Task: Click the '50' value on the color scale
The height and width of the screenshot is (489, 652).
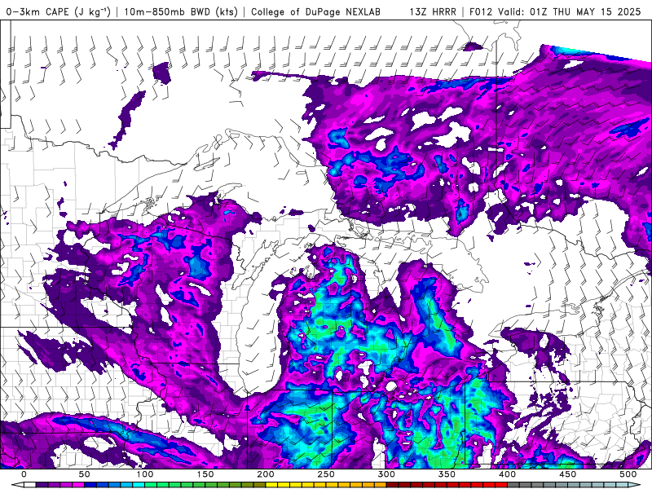Action: click(85, 474)
